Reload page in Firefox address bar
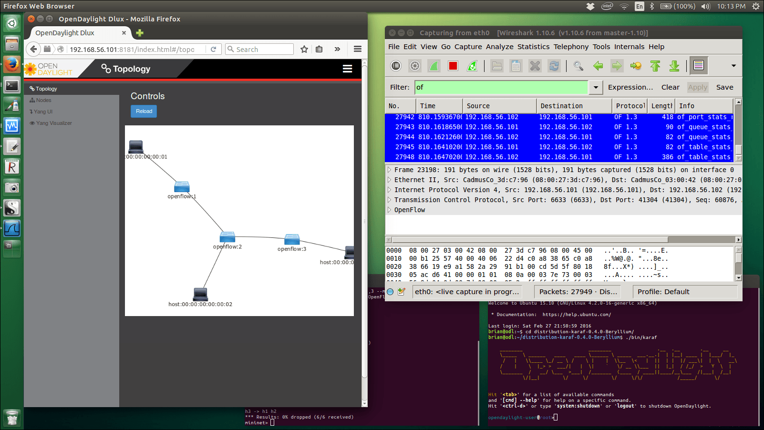764x430 pixels. click(x=213, y=49)
